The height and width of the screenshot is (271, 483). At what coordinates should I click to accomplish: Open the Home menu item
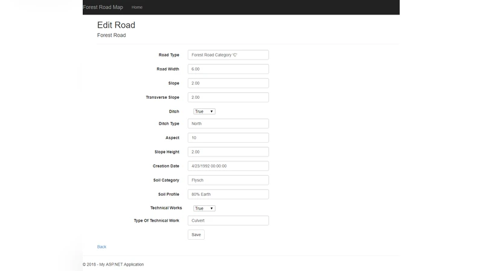pos(137,7)
